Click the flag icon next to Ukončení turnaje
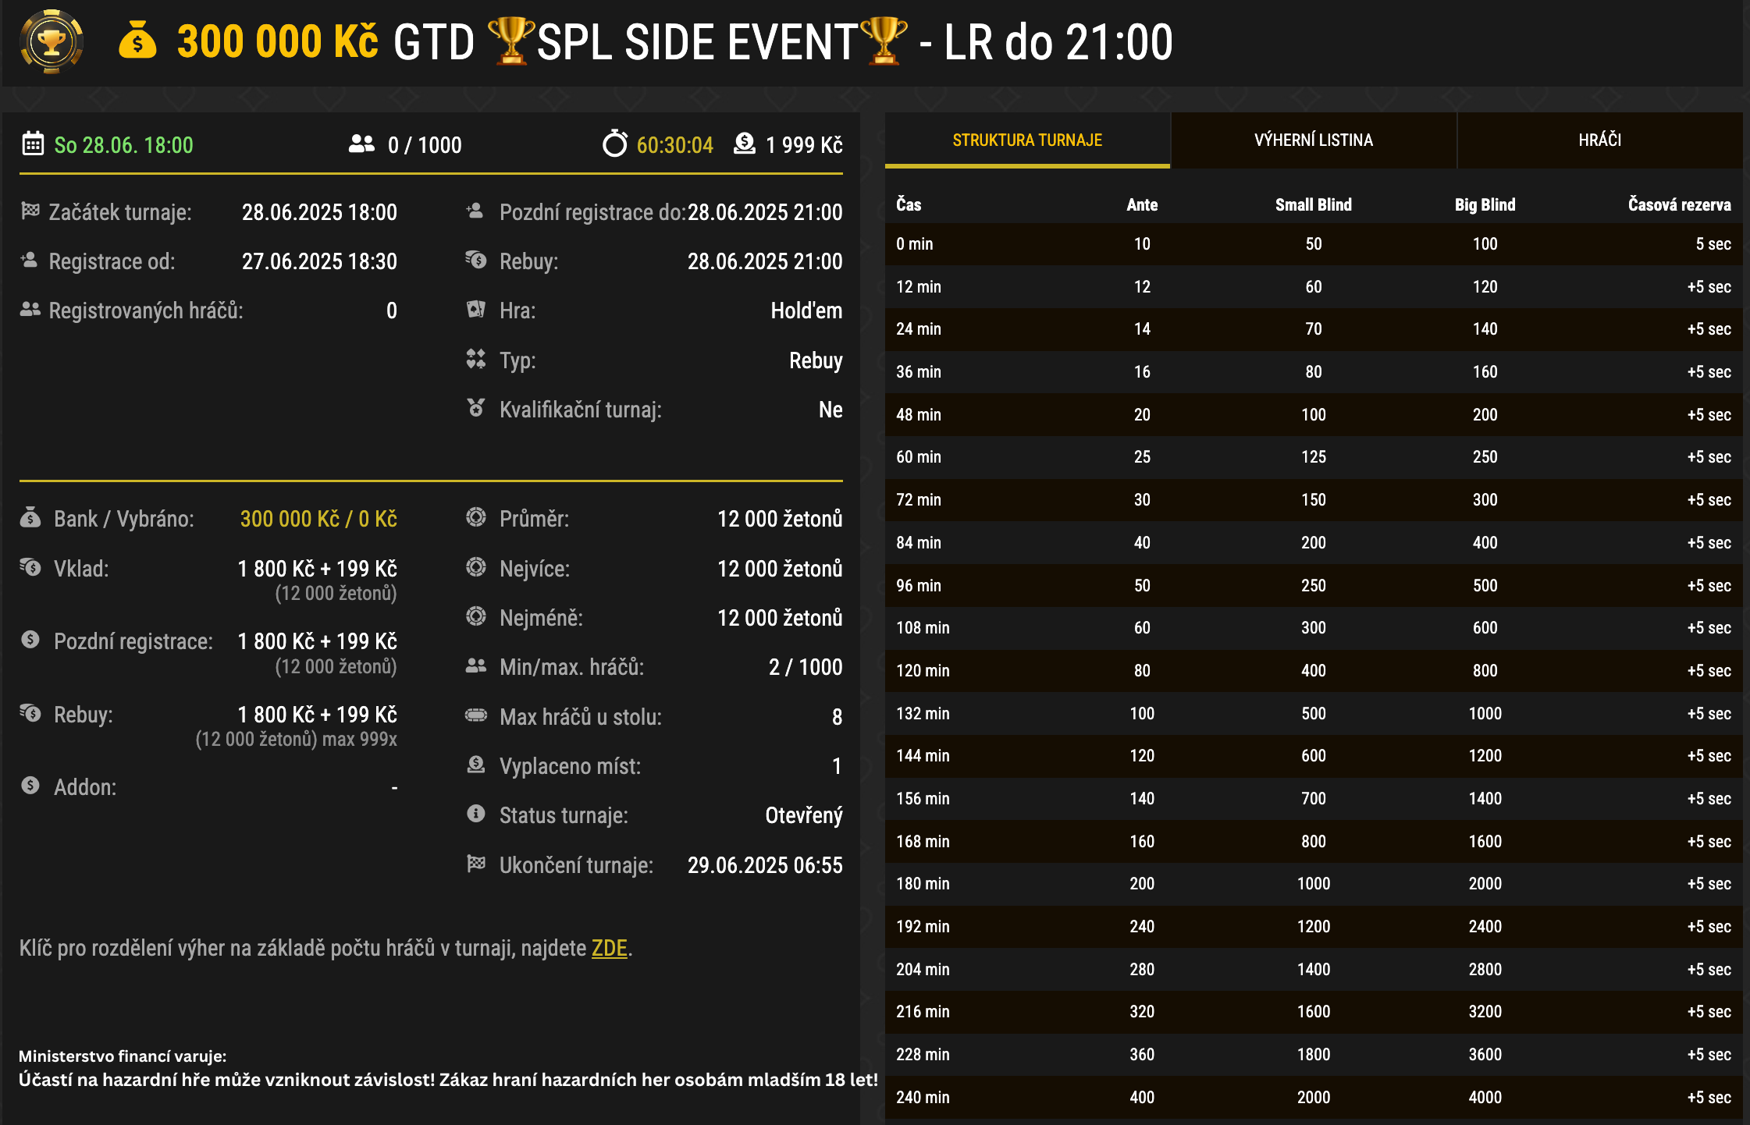The height and width of the screenshot is (1125, 1750). tap(475, 865)
